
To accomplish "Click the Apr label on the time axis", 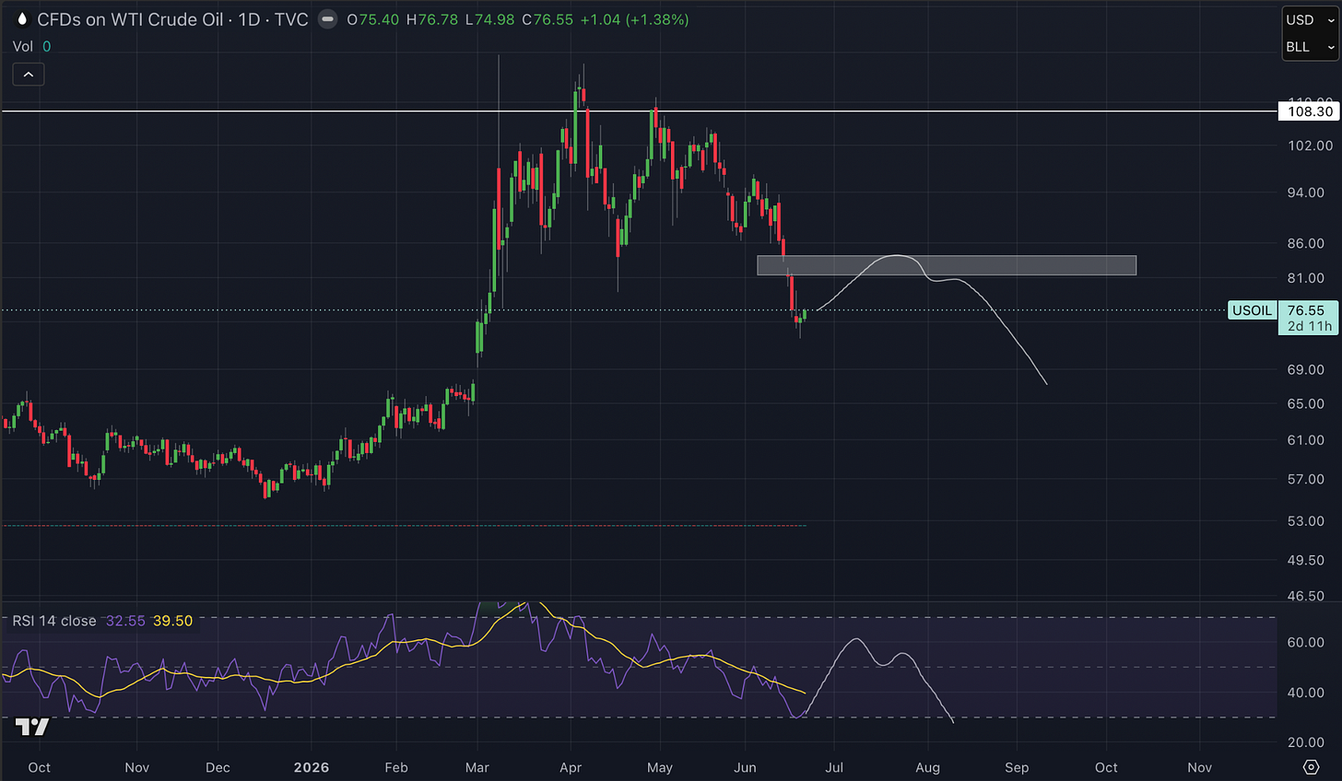I will [x=571, y=767].
